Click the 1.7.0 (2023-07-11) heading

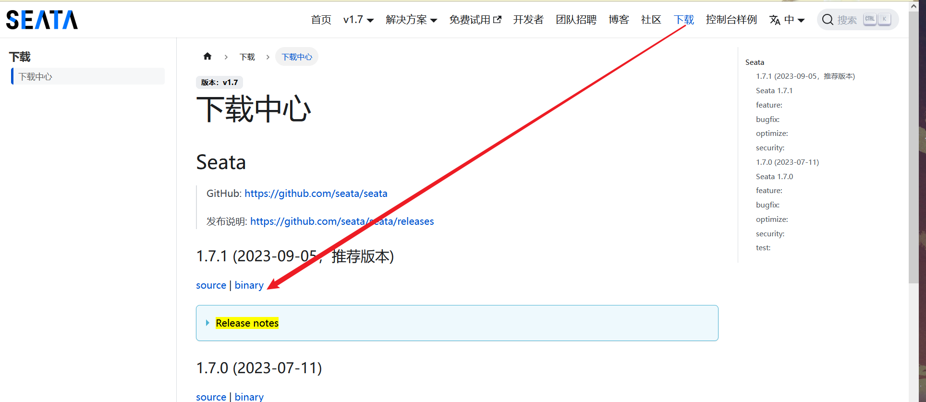[x=259, y=368]
